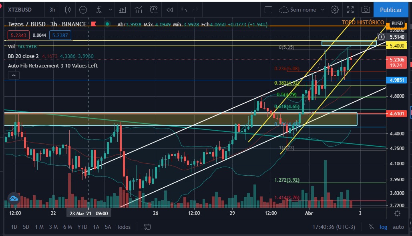Select the 1.272(3.92) Fib level label
The height and width of the screenshot is (236, 412).
(x=287, y=180)
